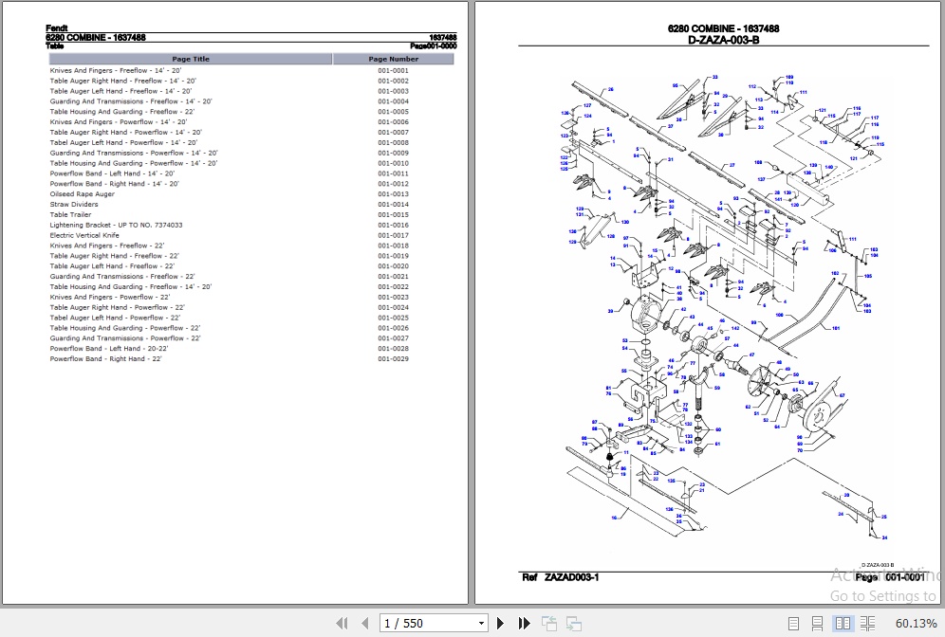Jump to the last page

(524, 623)
